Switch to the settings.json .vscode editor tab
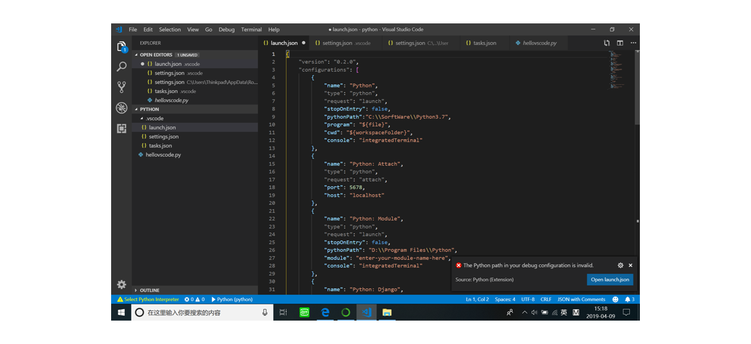751x344 pixels. pos(346,43)
